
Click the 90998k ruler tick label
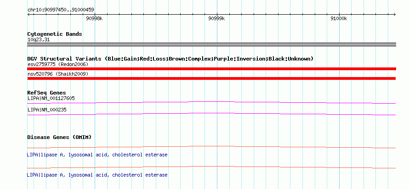coord(94,18)
